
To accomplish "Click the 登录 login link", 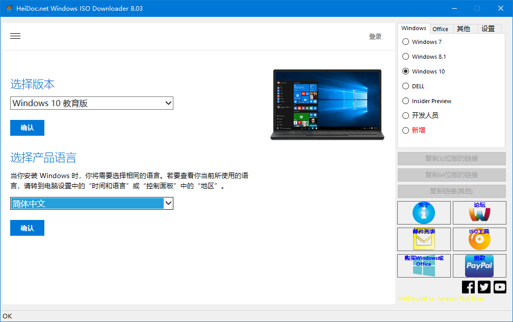I will coord(375,36).
